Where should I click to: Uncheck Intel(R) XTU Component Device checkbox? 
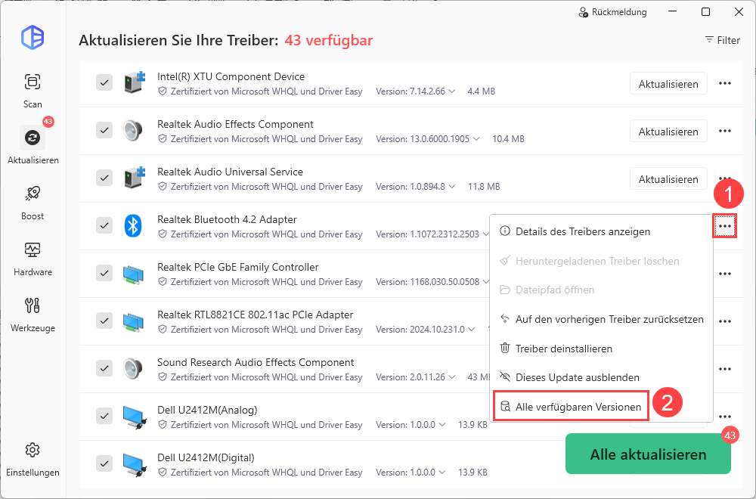tap(104, 82)
